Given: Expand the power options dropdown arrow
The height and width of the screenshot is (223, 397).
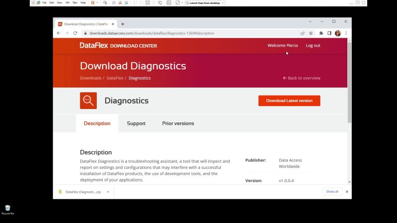Looking at the screenshot, I should (x=97, y=3).
